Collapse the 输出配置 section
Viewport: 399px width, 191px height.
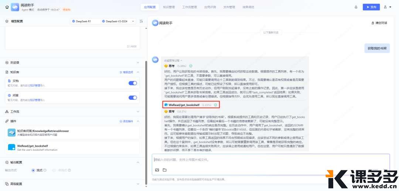tap(138, 162)
